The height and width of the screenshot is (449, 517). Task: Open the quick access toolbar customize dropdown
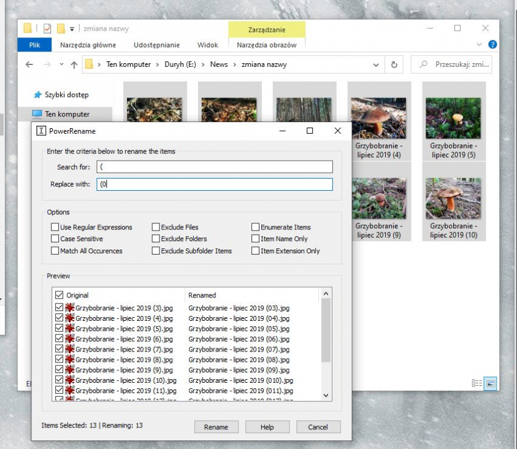click(71, 29)
